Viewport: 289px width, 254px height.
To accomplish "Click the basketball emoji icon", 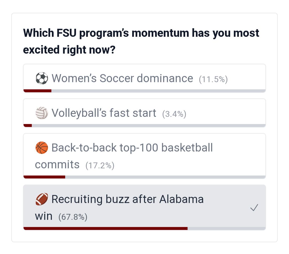I will (x=42, y=148).
